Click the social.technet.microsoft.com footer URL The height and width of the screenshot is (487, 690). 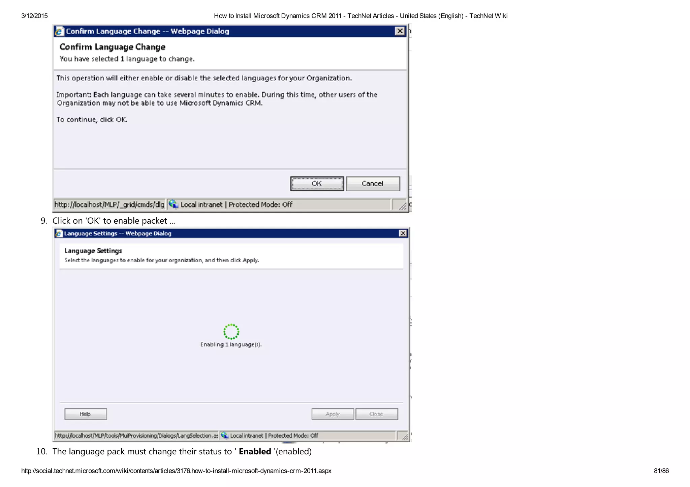click(x=176, y=471)
